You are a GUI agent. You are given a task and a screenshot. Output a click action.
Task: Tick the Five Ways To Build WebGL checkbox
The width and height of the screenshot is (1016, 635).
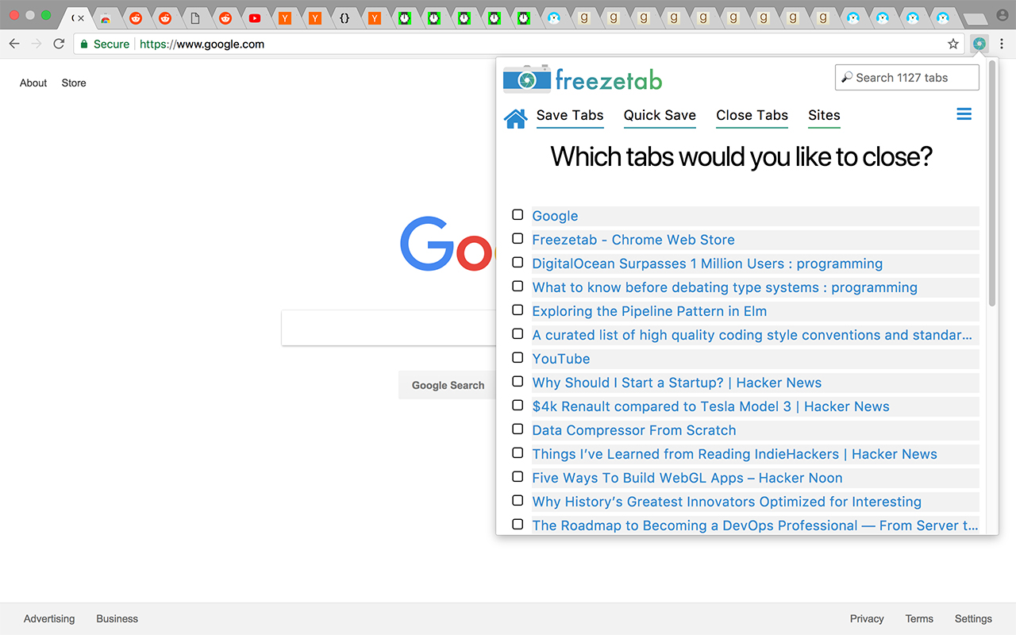(518, 476)
